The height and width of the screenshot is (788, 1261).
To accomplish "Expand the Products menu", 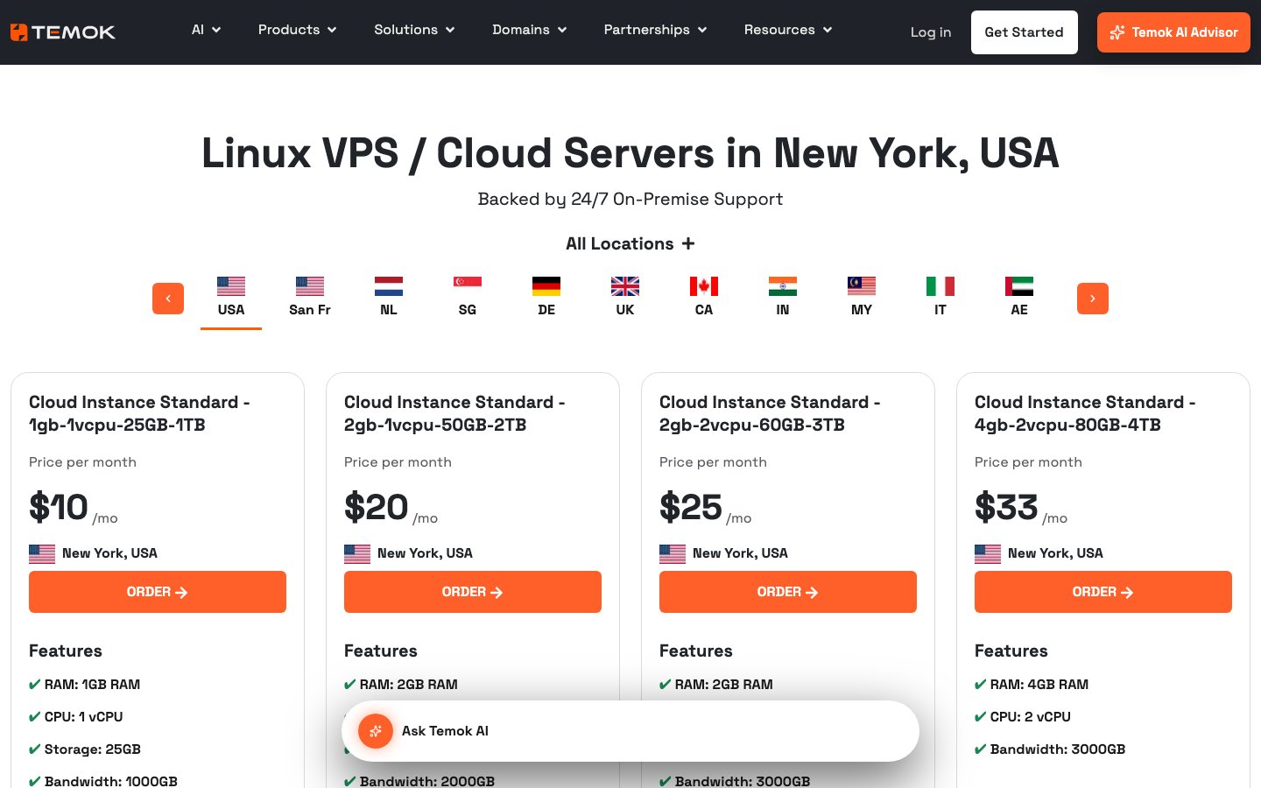I will click(x=298, y=30).
